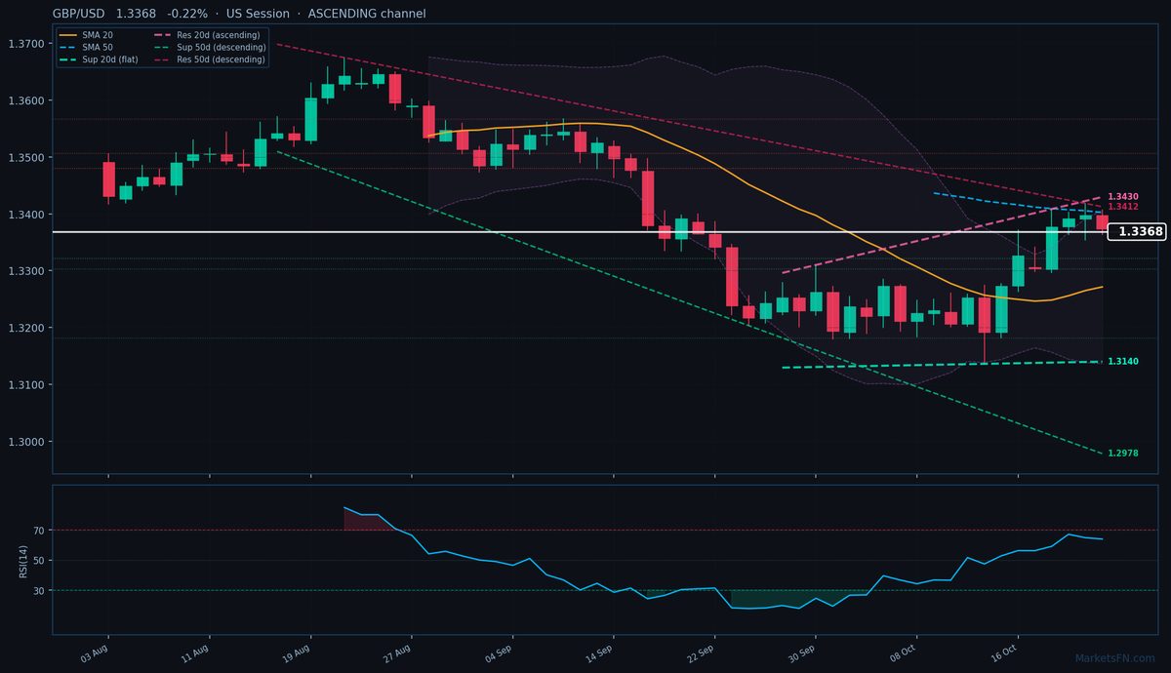Click the 11 Aug date label
Viewport: 1171px width, 673px height.
coord(195,653)
